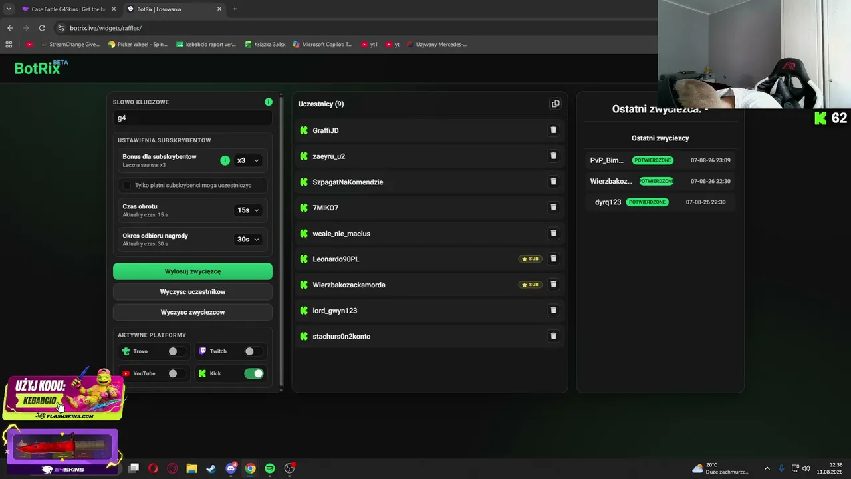
Task: Open Microsoft Copilot bookmark
Action: pyautogui.click(x=323, y=45)
